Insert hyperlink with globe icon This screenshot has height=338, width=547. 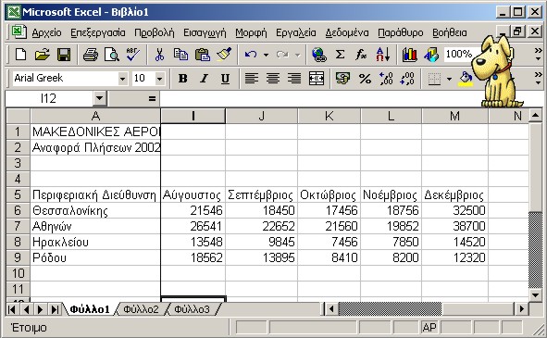(318, 55)
